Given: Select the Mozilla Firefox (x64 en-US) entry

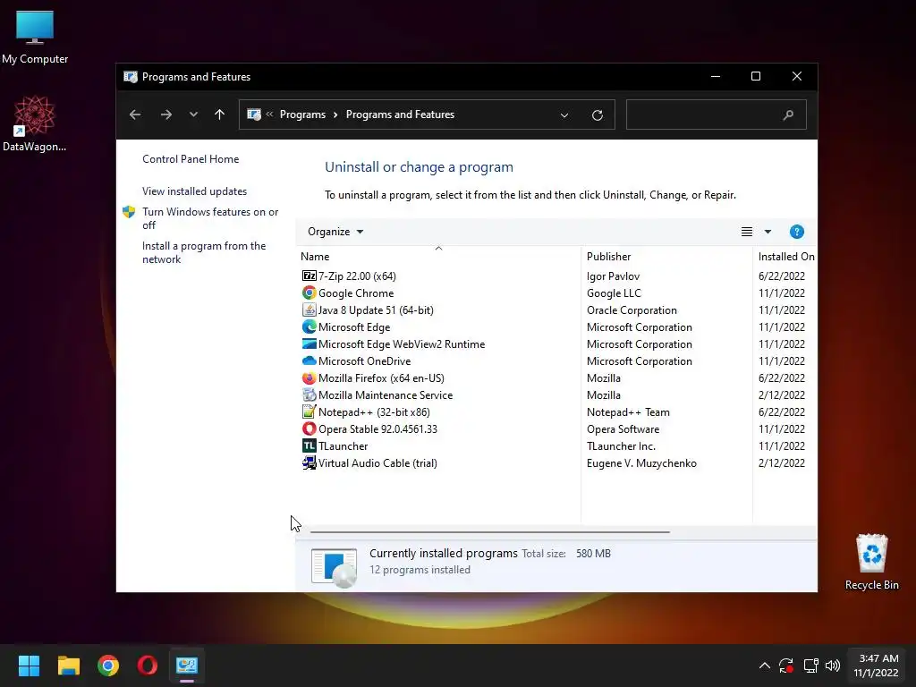Looking at the screenshot, I should 381,378.
